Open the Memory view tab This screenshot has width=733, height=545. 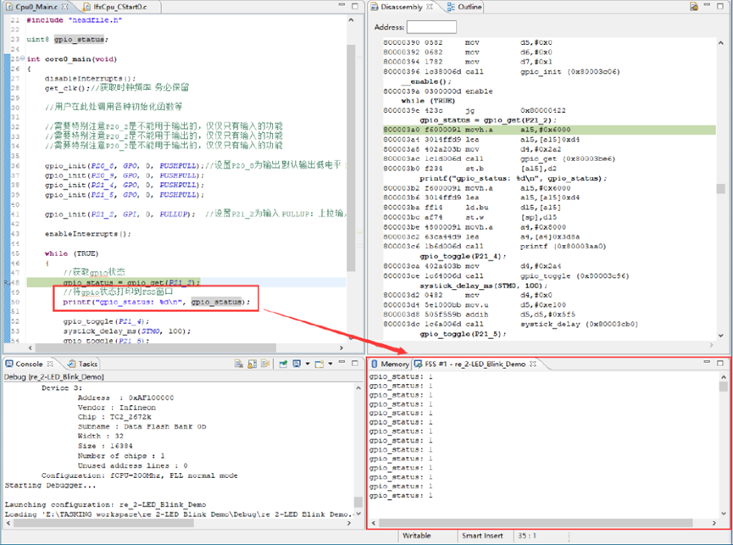coord(390,364)
